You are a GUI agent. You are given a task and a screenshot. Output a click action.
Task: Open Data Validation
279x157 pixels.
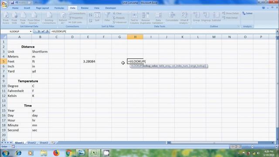pos(158,18)
